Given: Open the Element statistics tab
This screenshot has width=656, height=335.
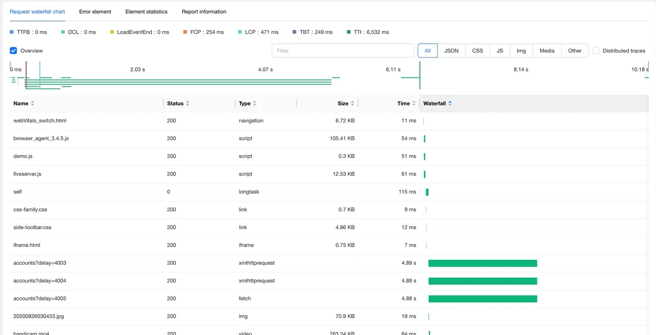Looking at the screenshot, I should point(146,11).
